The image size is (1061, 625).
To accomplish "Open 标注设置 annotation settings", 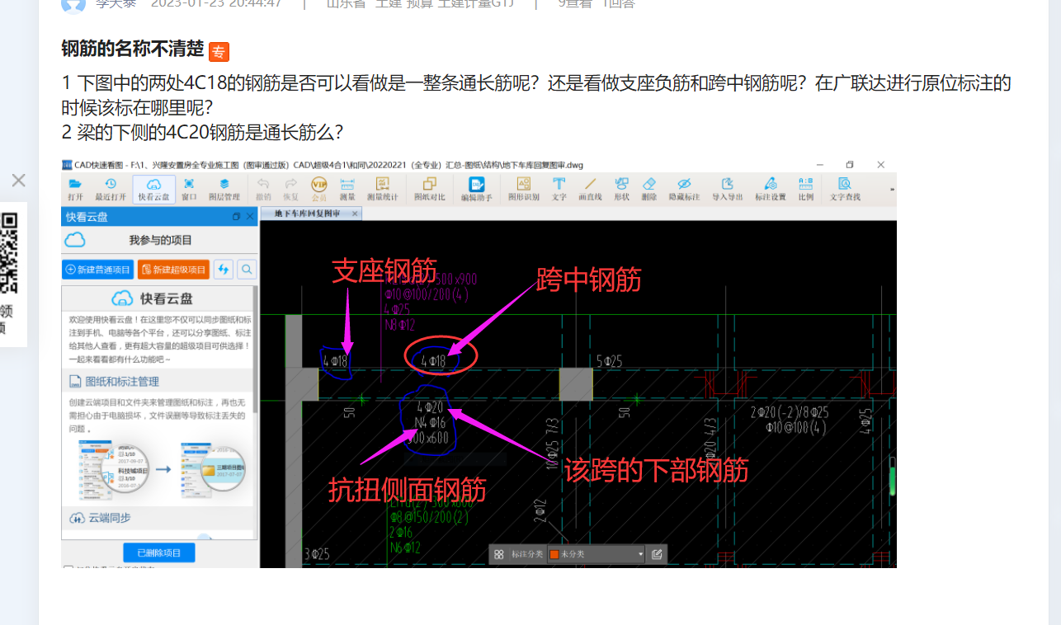I will 771,189.
